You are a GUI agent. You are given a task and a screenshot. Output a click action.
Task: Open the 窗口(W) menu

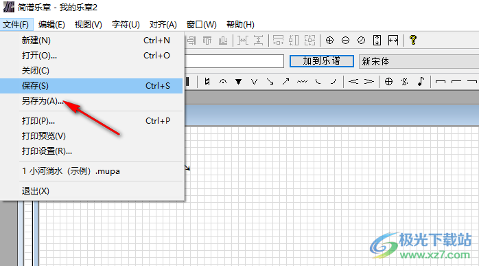pyautogui.click(x=201, y=25)
